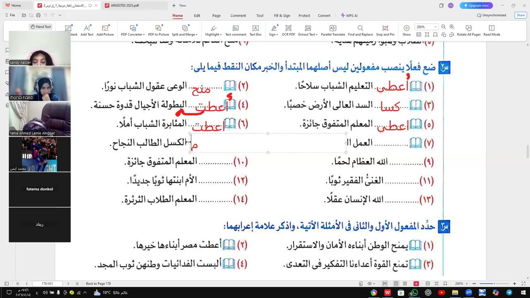Jump to the last page
530x298 pixels.
point(77,284)
